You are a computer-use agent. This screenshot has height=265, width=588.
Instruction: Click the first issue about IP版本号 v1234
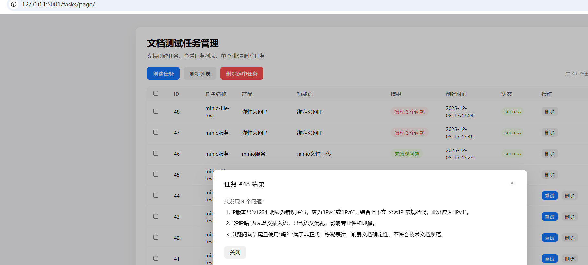[350, 212]
